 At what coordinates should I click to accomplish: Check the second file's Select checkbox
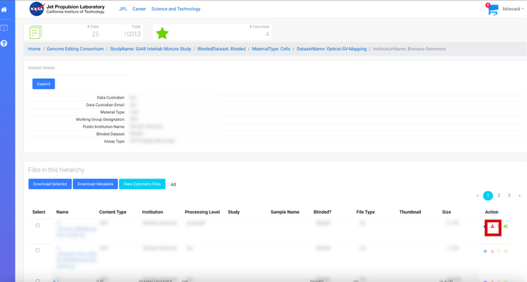pyautogui.click(x=38, y=250)
